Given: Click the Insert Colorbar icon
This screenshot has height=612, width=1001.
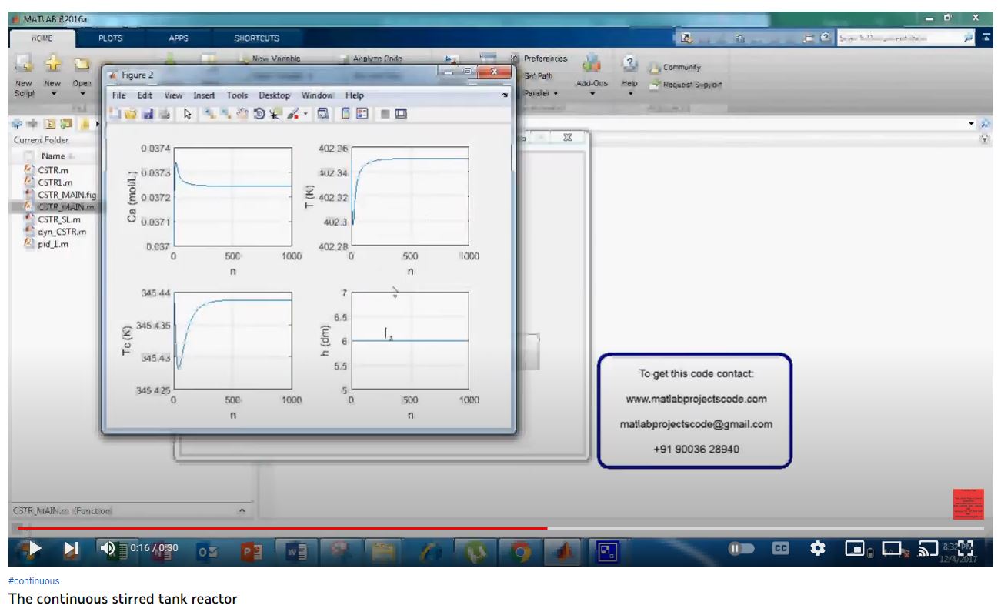Looking at the screenshot, I should click(346, 114).
